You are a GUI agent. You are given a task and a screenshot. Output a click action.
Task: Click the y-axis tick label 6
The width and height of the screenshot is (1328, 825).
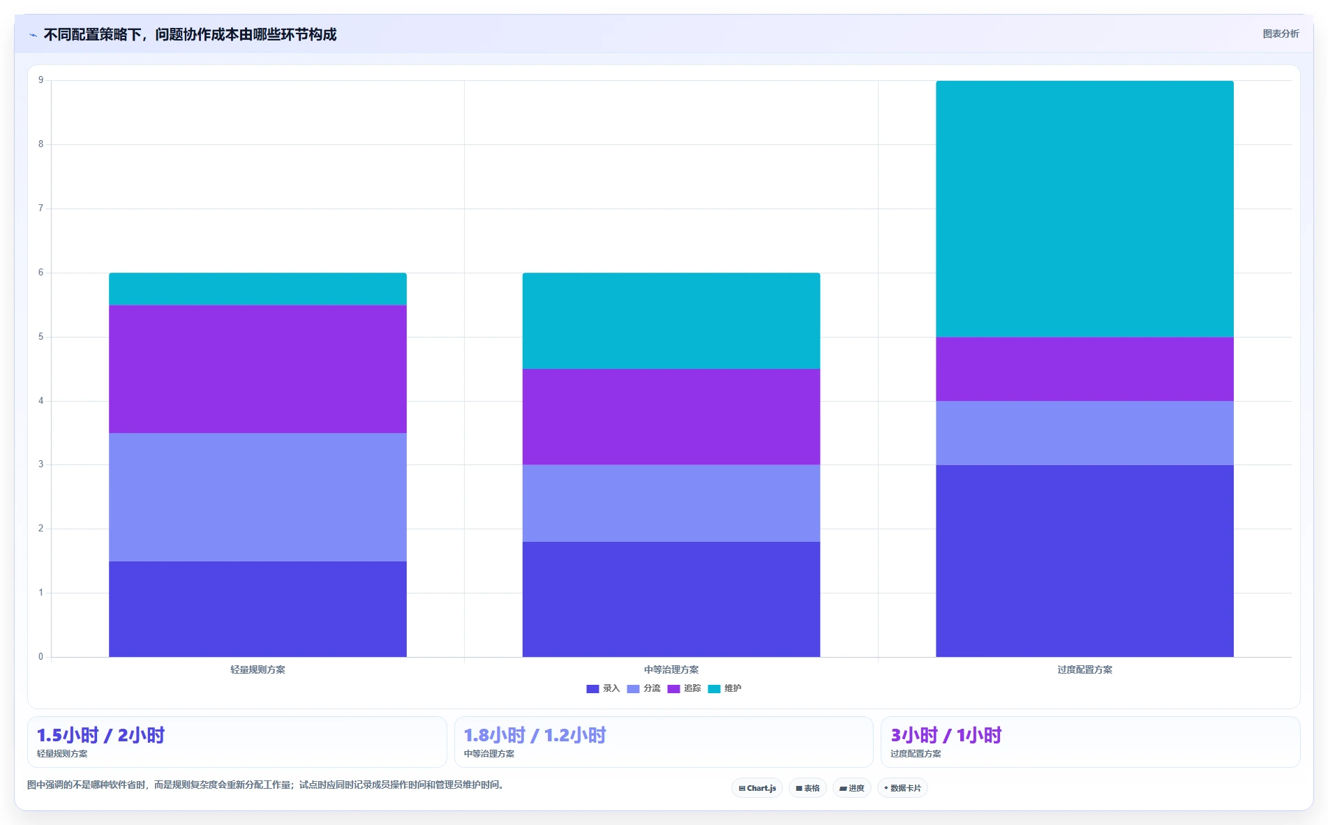coord(40,273)
